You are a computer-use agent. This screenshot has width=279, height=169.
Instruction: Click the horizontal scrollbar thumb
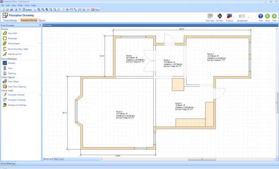click(x=202, y=159)
